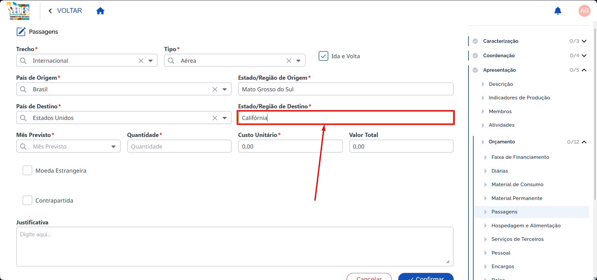Select Serviços de Terceiros item

(x=517, y=239)
